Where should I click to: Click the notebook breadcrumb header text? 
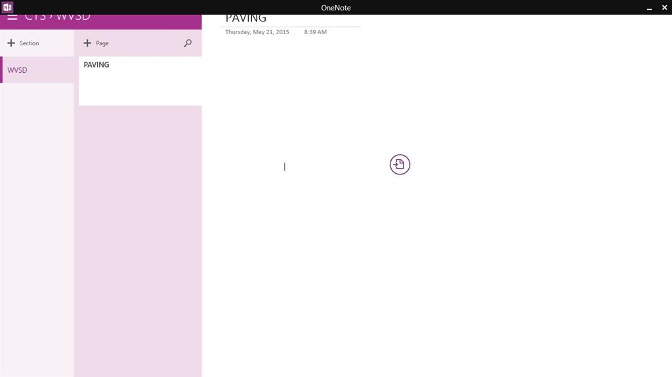(58, 18)
